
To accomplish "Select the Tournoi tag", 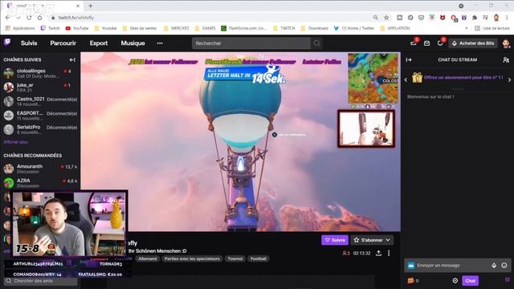I will pos(235,258).
